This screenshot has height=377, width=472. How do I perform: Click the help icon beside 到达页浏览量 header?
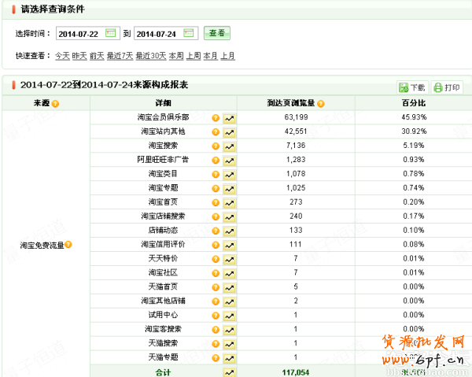[321, 103]
